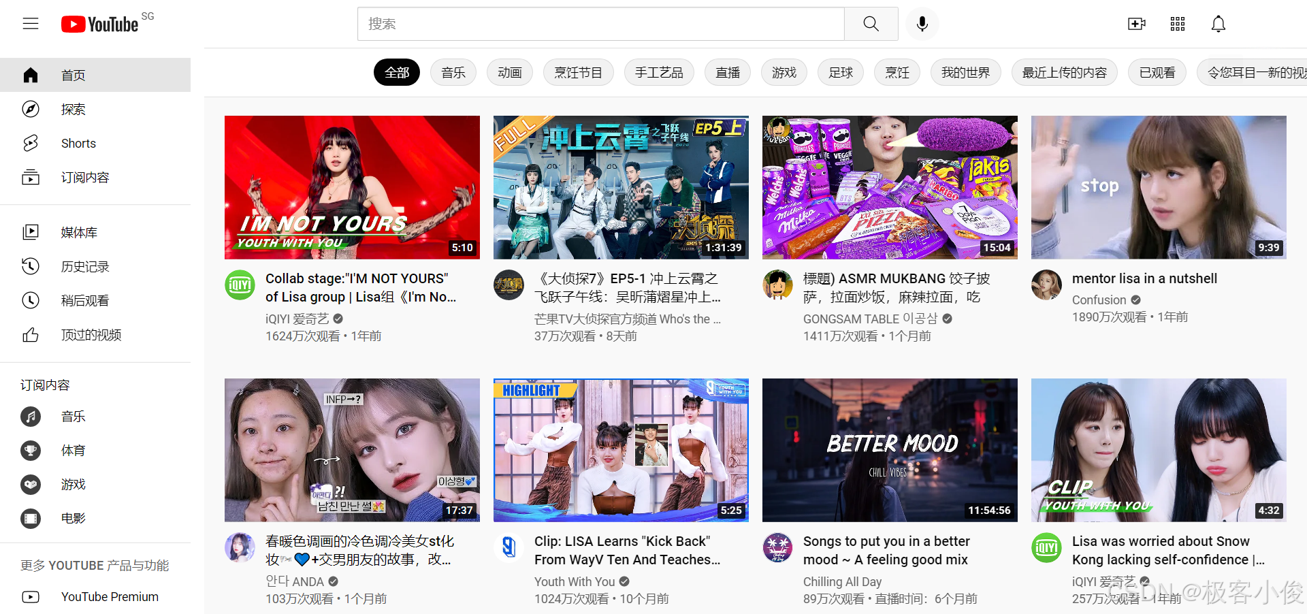Click '更多 YOUTUBE 产品与功能' heading

click(95, 565)
